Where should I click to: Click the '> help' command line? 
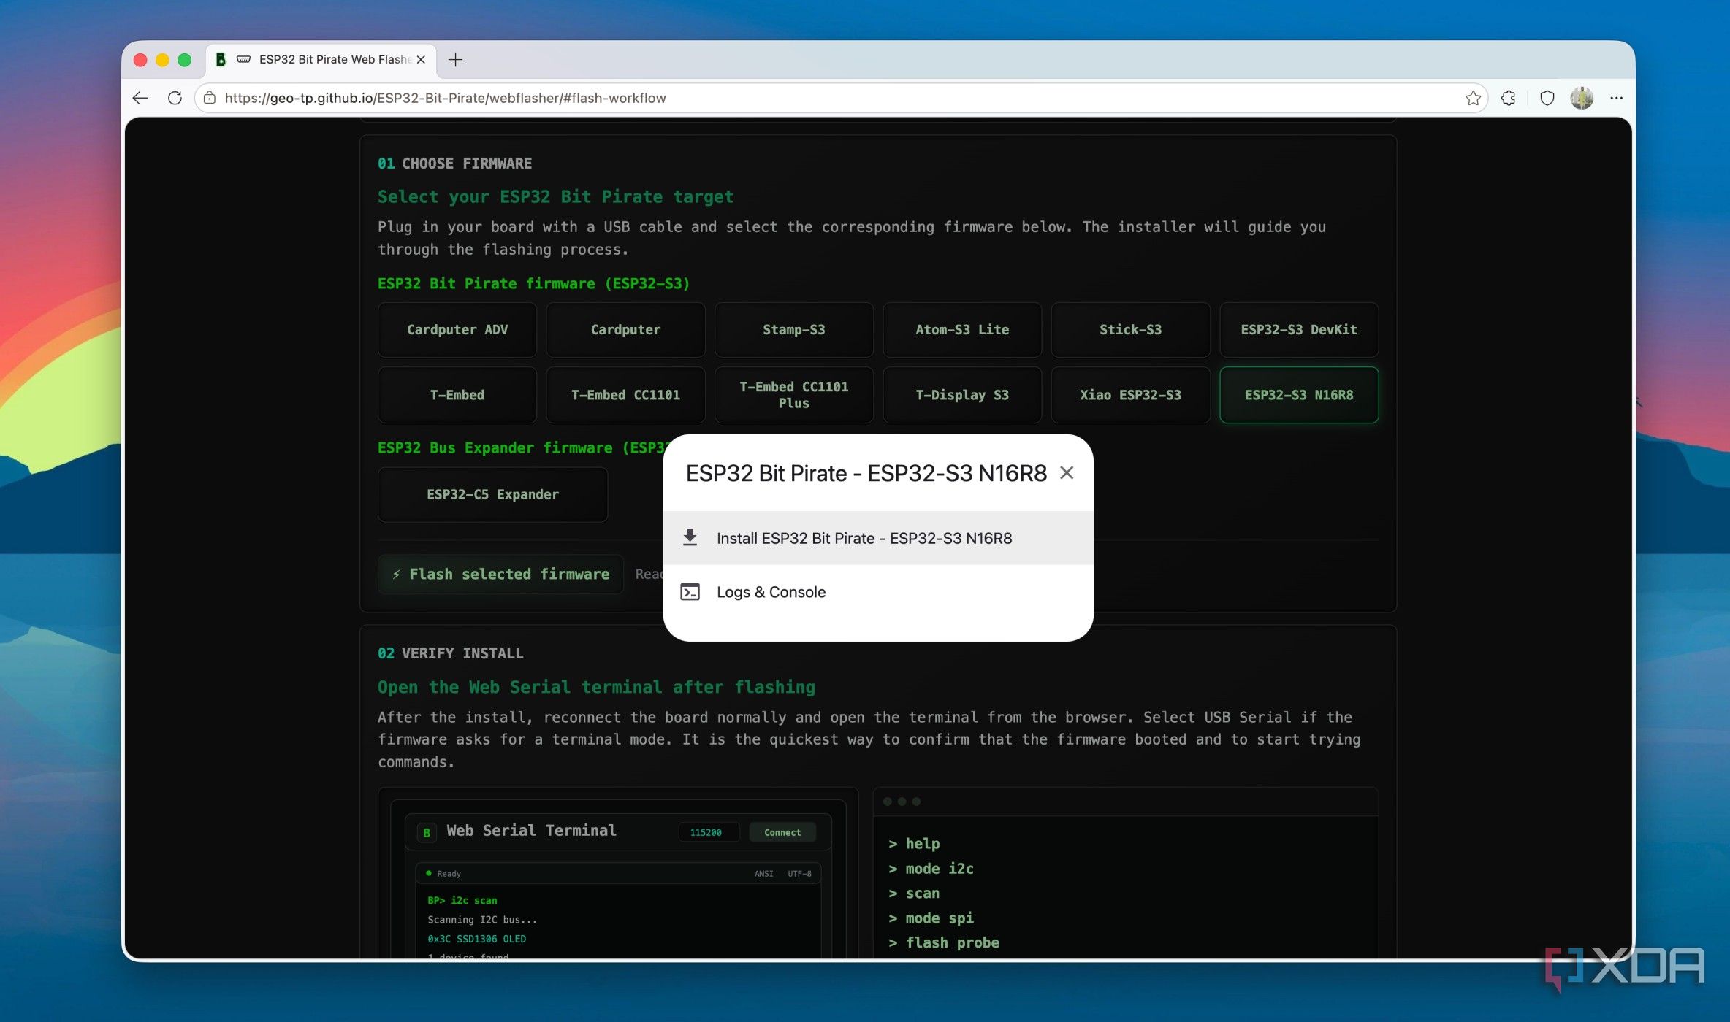pyautogui.click(x=914, y=844)
